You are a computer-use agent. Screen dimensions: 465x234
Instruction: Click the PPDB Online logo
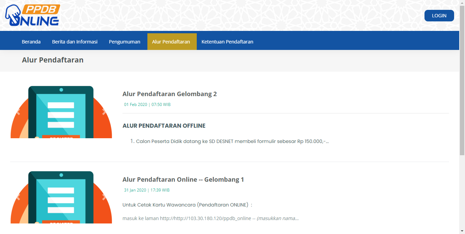click(32, 15)
